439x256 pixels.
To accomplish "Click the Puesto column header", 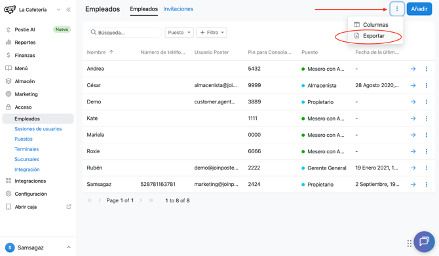I will point(310,52).
